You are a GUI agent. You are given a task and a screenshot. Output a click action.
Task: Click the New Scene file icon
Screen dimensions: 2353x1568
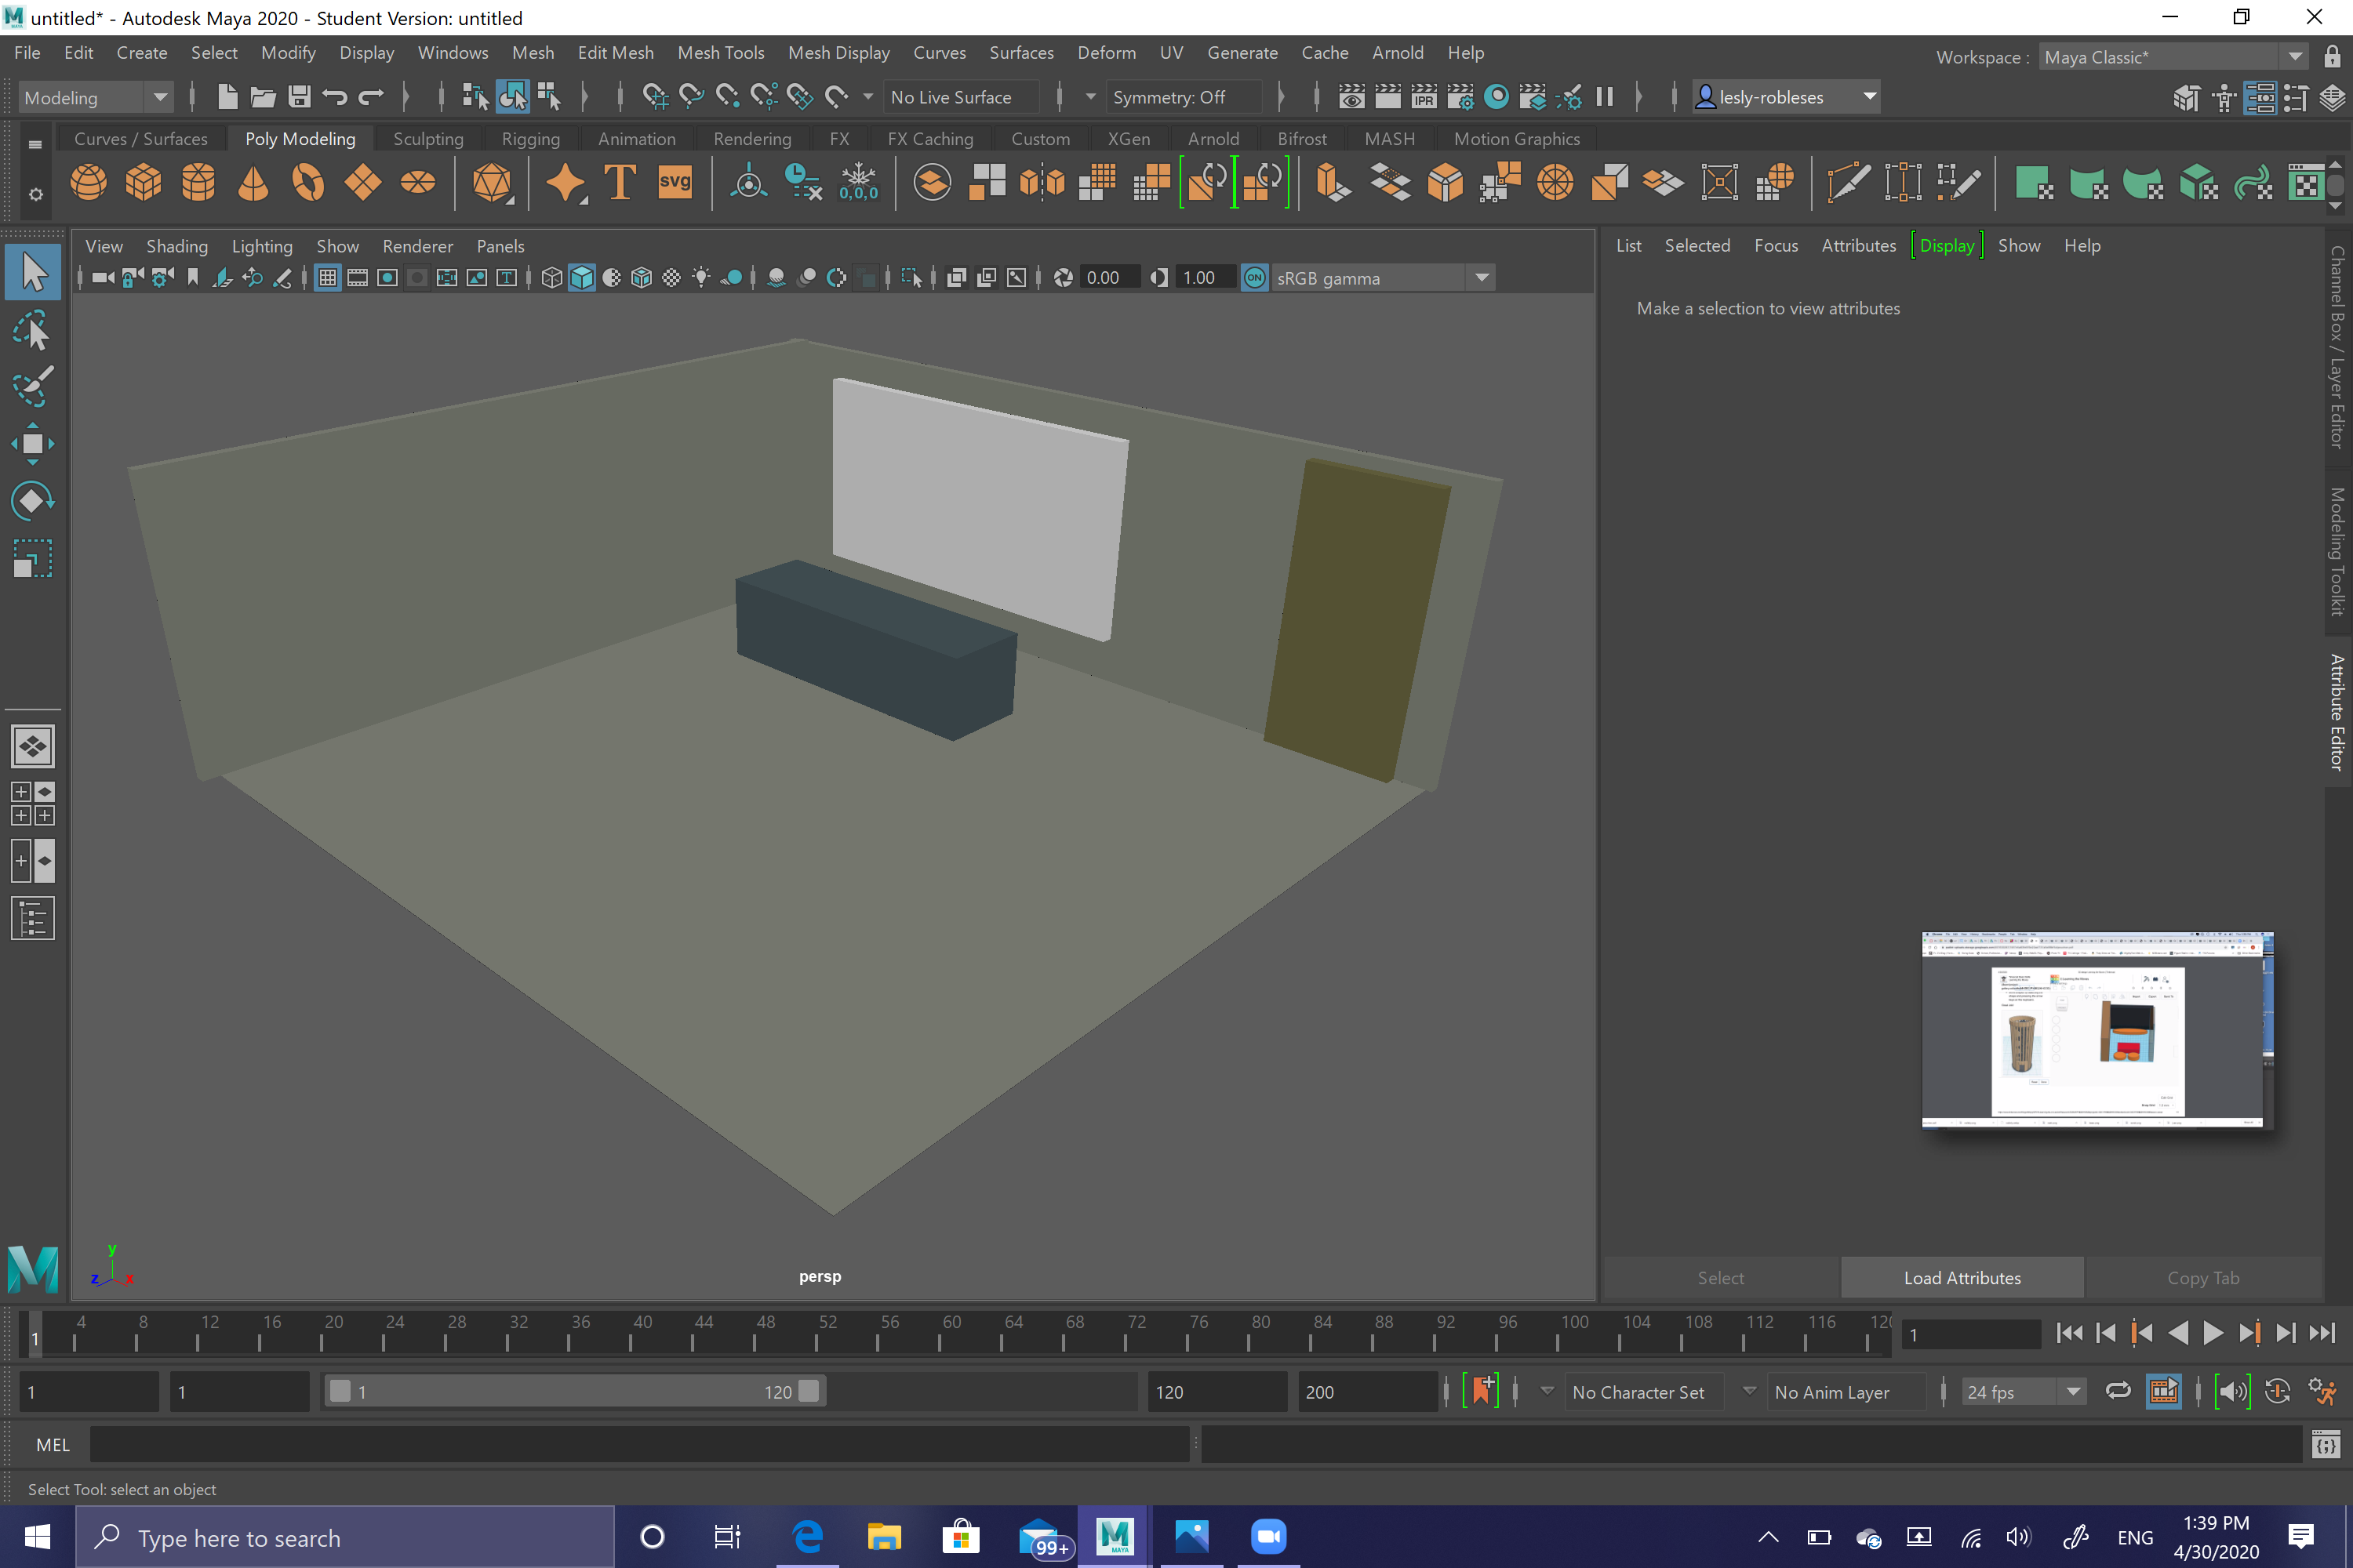tap(227, 97)
